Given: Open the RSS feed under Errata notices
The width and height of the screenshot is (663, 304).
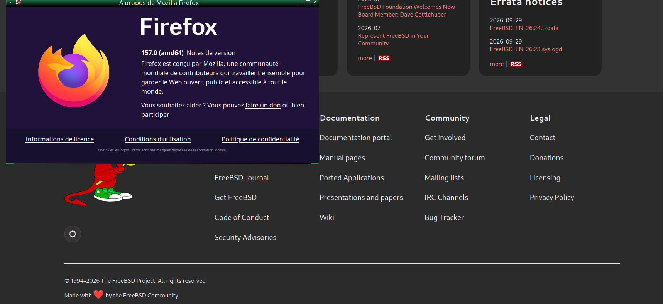Looking at the screenshot, I should [x=516, y=64].
